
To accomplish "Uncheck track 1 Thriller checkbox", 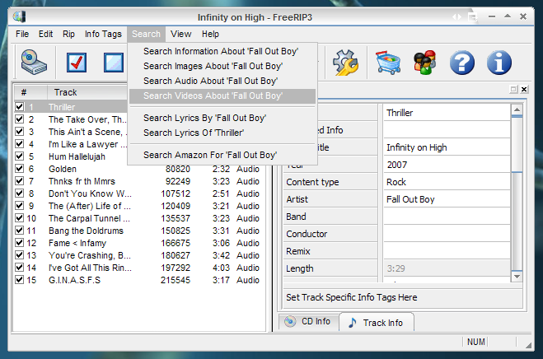I will 20,106.
